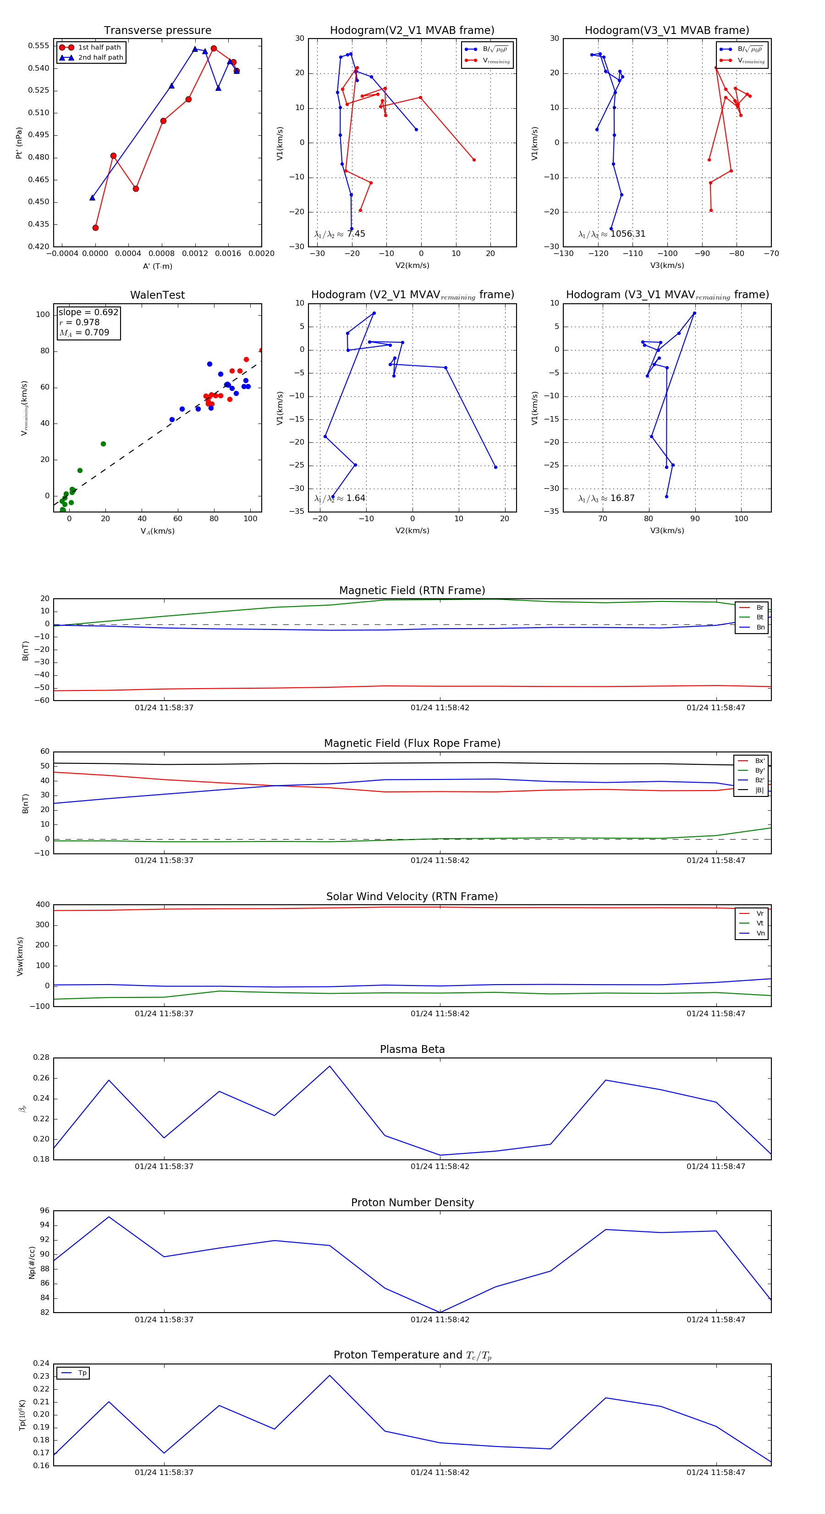Click the 'slope = 0.692' annotation
The image size is (825, 1514).
(88, 312)
